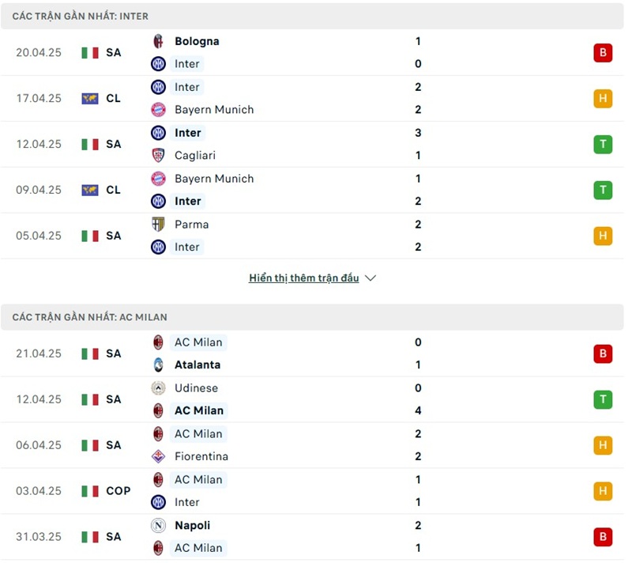
Task: Click green T badge for Udinese–AC Milan
Action: tap(603, 399)
